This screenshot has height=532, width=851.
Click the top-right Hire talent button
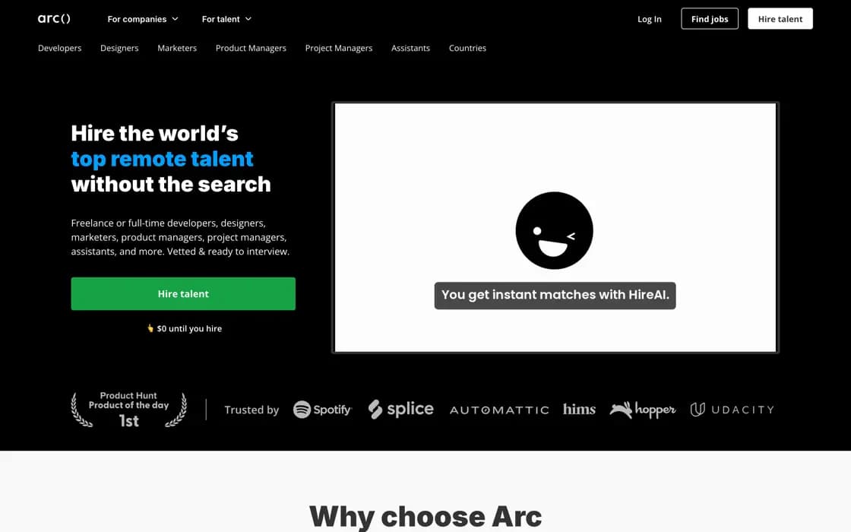pos(780,19)
